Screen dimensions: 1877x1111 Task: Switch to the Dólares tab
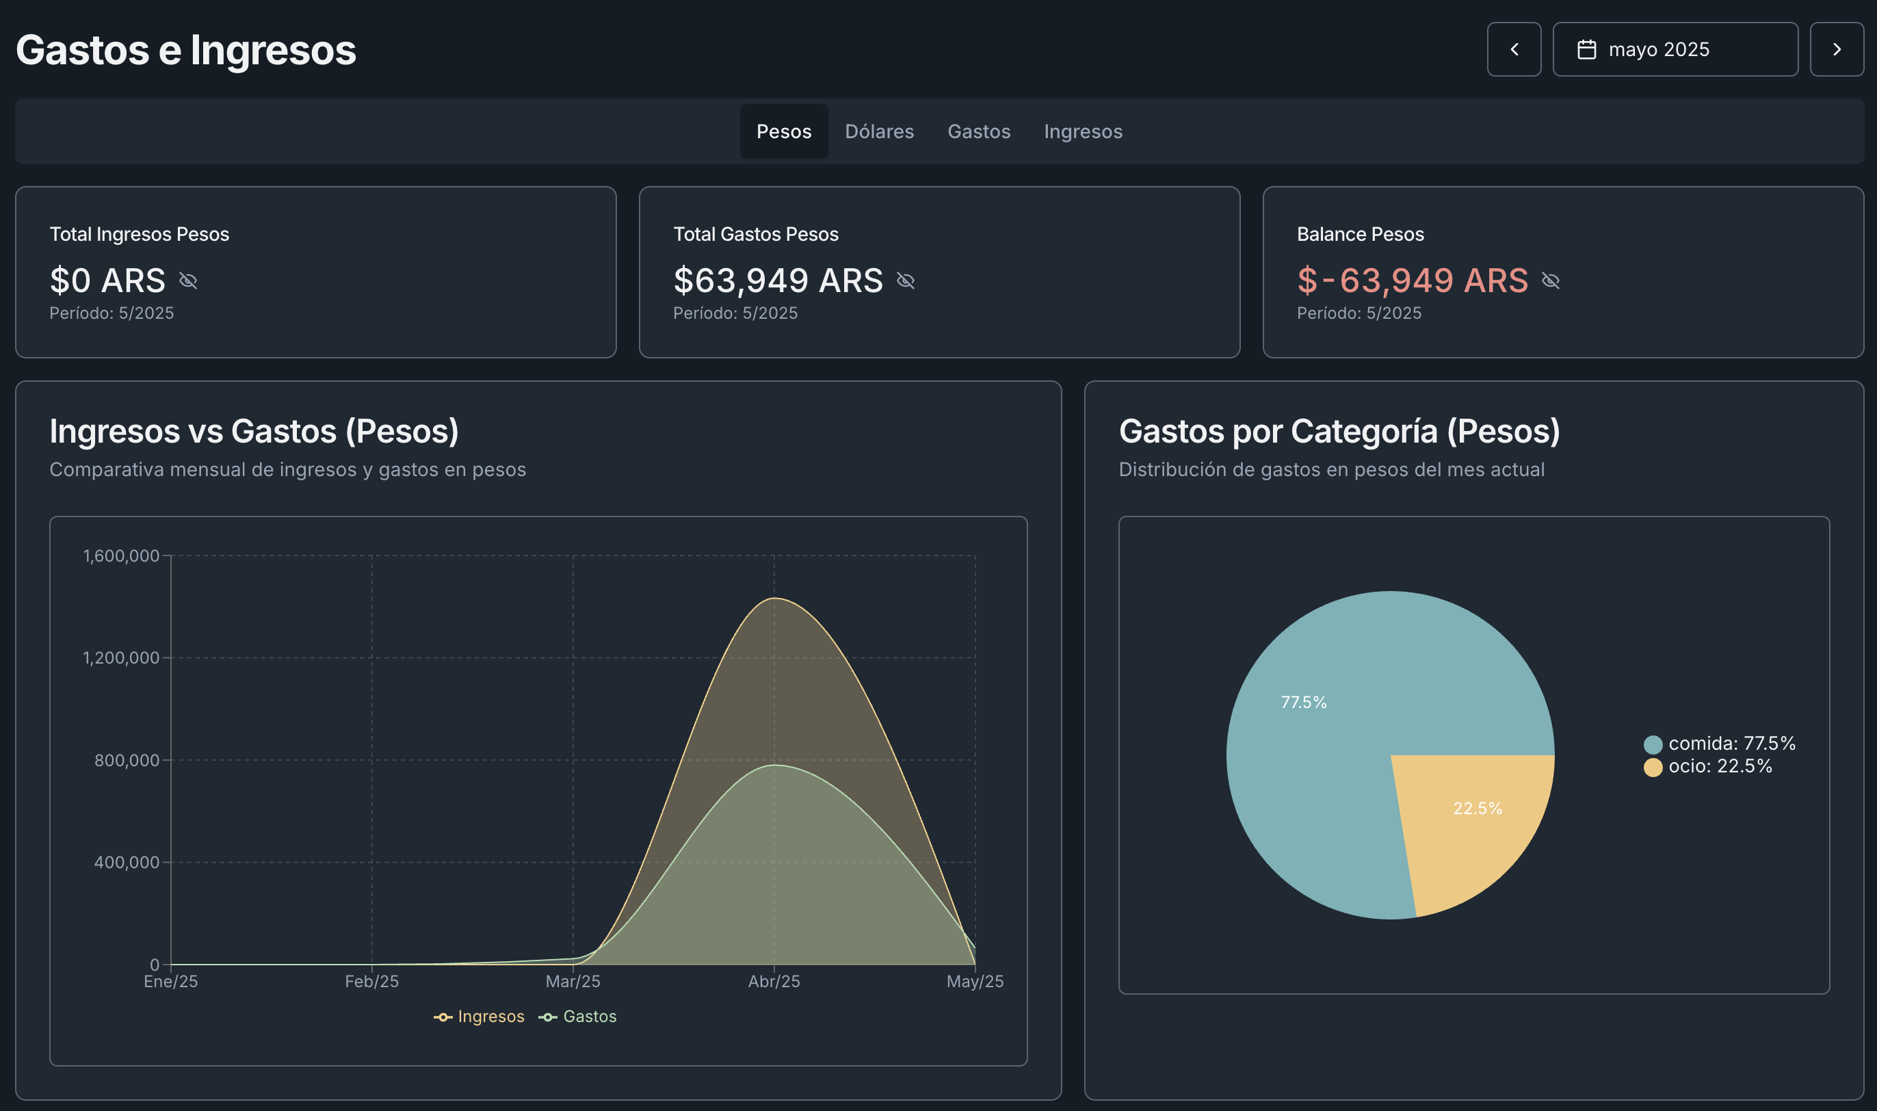click(880, 132)
